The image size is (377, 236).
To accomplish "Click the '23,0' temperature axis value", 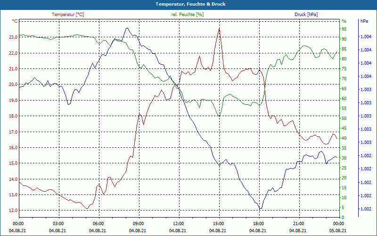I will [x=14, y=37].
